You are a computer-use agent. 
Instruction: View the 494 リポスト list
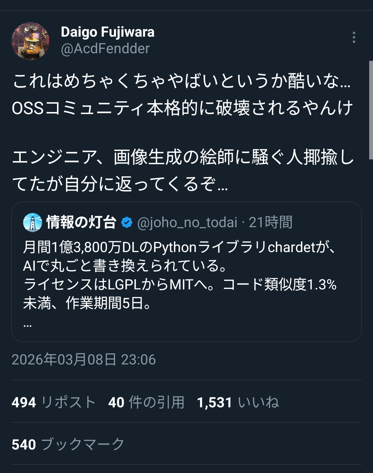point(54,402)
